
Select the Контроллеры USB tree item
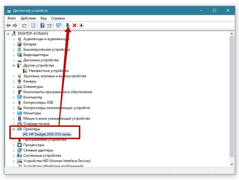coord(38,103)
